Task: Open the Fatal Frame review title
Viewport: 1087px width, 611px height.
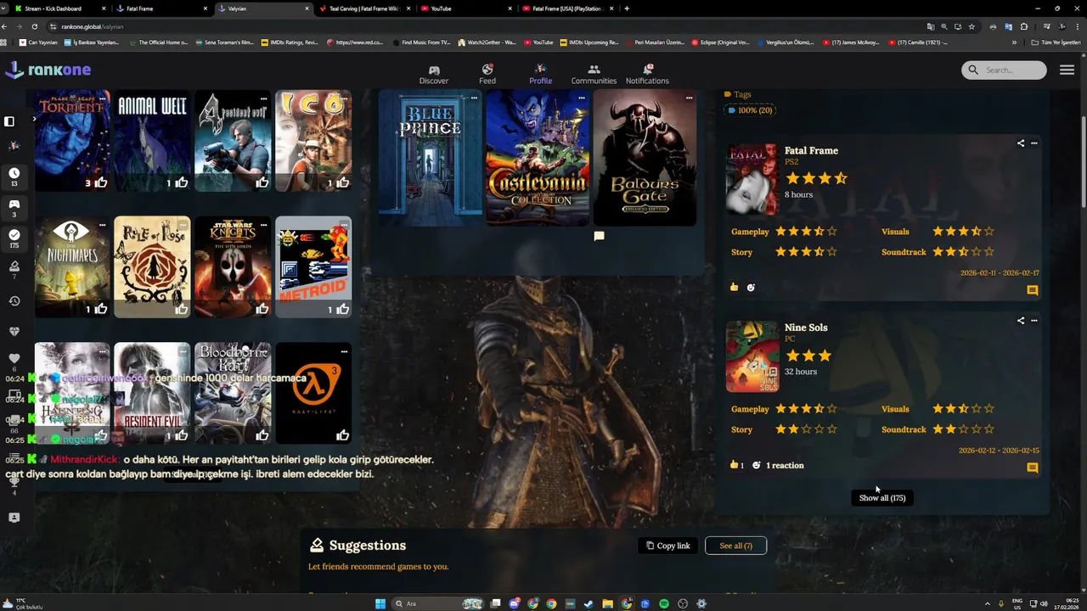Action: pos(811,150)
